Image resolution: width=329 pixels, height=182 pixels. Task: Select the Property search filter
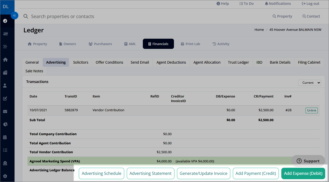282,16
